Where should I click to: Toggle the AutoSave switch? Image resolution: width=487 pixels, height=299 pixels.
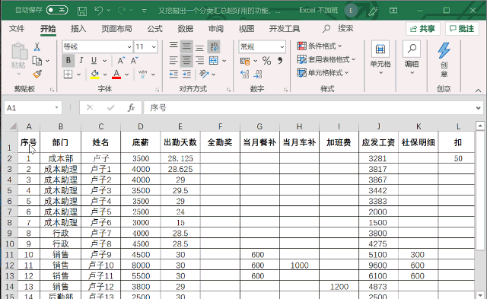[x=57, y=10]
